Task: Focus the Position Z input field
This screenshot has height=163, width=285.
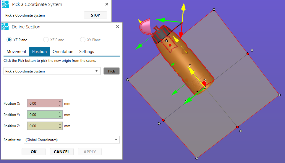Action: tap(43, 126)
